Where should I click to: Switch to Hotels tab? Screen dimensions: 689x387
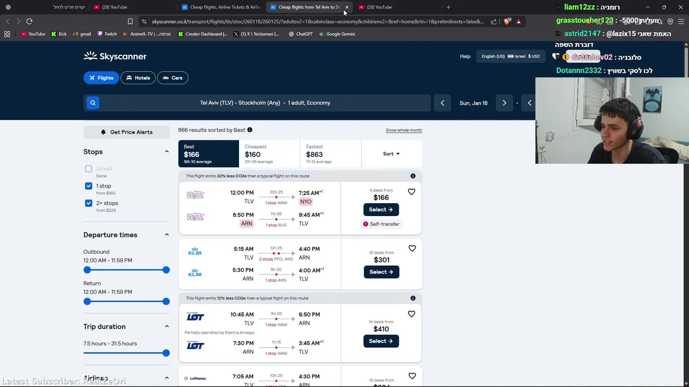(138, 78)
